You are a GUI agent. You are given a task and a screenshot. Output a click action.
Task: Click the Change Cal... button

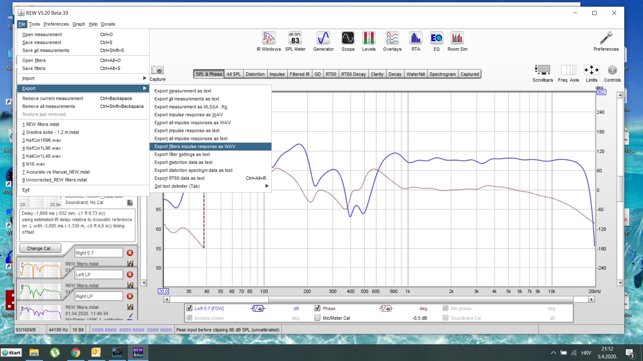tap(40, 248)
